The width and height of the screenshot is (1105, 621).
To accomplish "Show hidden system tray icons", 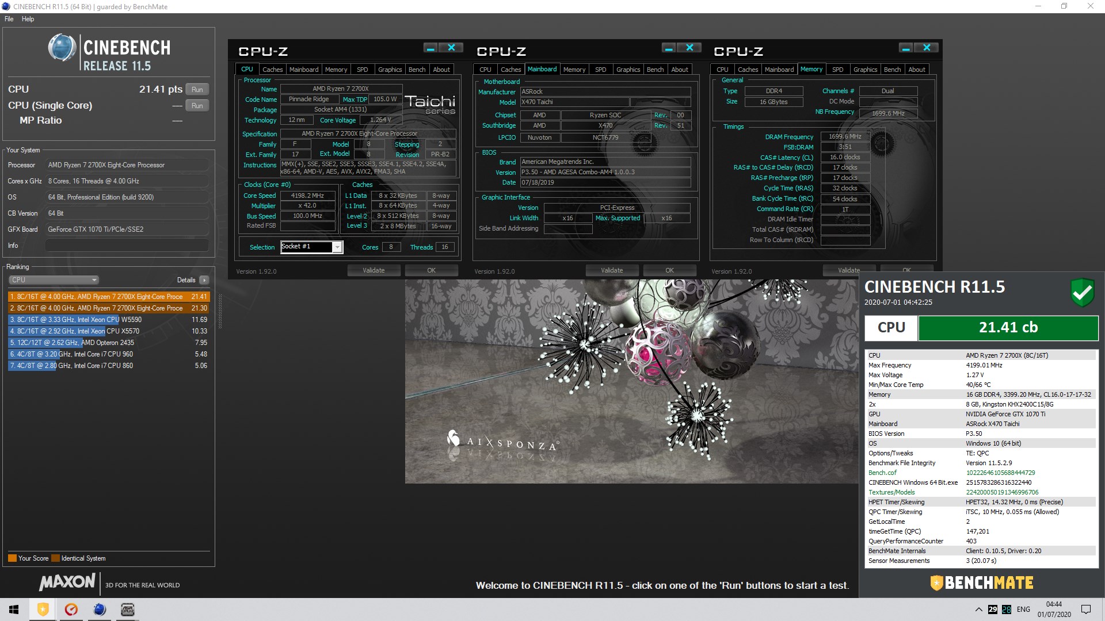I will click(x=978, y=609).
